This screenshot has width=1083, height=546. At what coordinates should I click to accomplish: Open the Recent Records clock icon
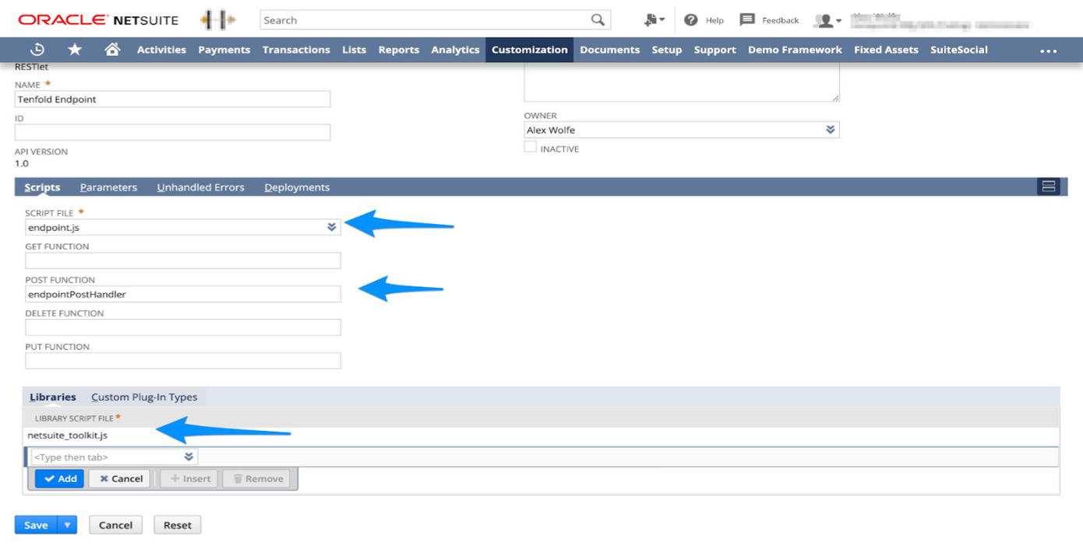(37, 49)
